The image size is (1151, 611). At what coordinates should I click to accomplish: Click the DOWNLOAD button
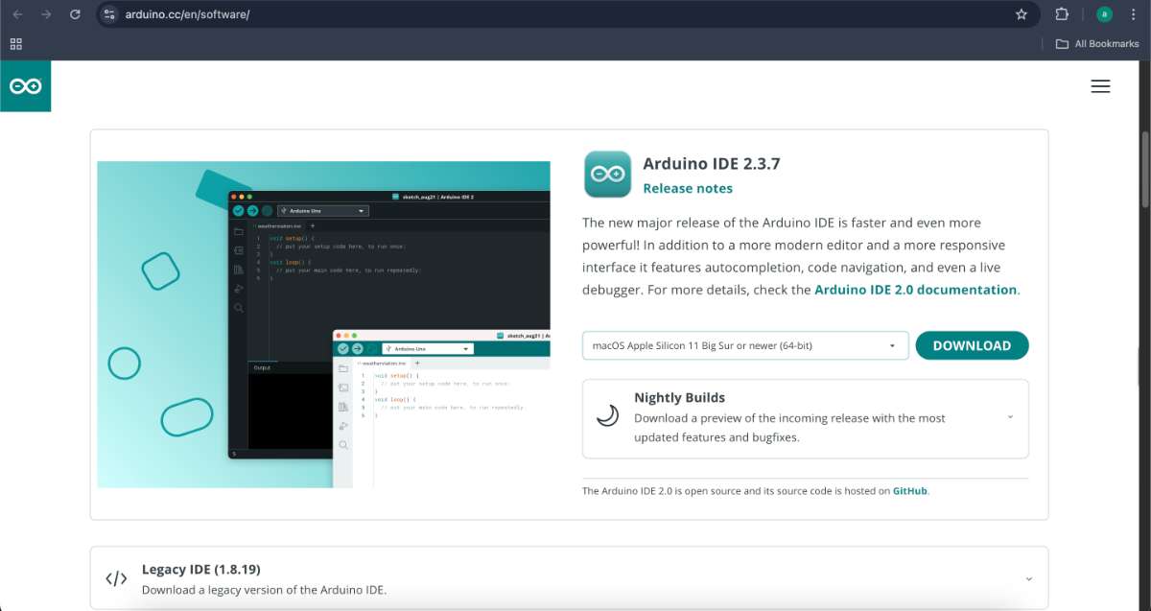[972, 345]
